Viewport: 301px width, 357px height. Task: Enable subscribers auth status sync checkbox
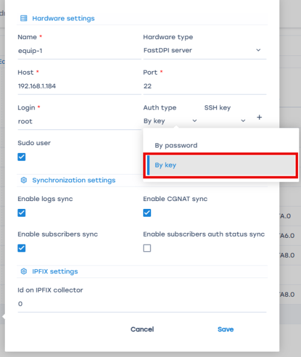click(147, 248)
